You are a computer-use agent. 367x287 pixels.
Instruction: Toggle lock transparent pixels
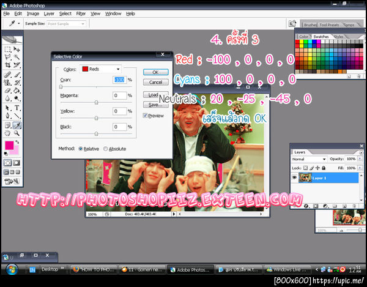point(305,168)
